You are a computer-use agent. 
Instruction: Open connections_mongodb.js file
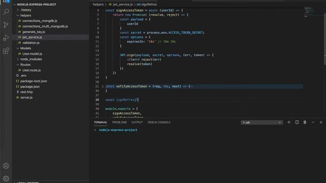40,21
